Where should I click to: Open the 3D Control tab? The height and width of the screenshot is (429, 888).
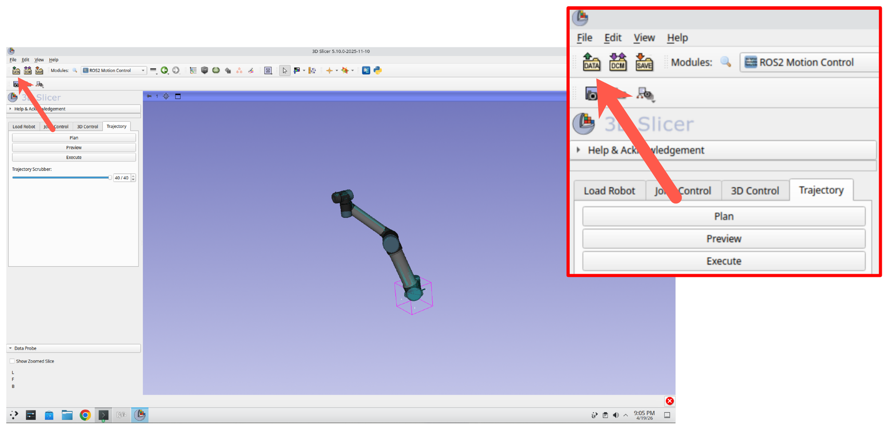87,126
